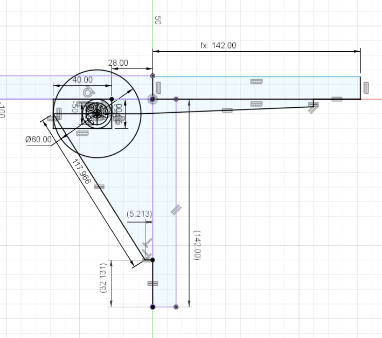The height and width of the screenshot is (338, 382).
Task: Select the vertical constraint glyph at the far right edge
Action: pos(366,88)
